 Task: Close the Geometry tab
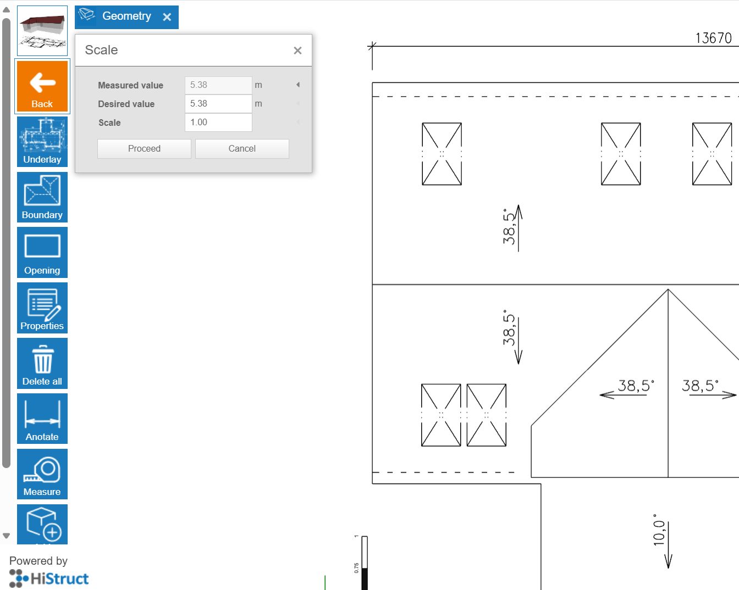(167, 17)
